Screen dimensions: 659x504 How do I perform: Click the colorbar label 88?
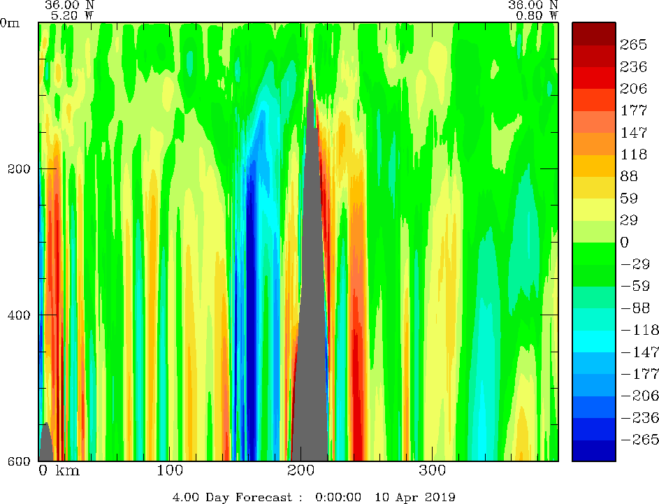coord(629,176)
